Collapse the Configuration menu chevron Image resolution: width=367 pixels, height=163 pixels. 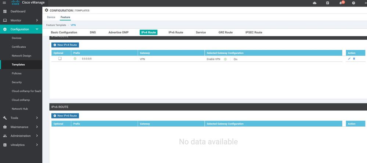point(37,29)
